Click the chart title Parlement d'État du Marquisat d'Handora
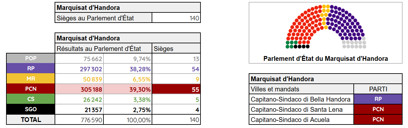This screenshot has height=128, width=408. tap(326, 59)
